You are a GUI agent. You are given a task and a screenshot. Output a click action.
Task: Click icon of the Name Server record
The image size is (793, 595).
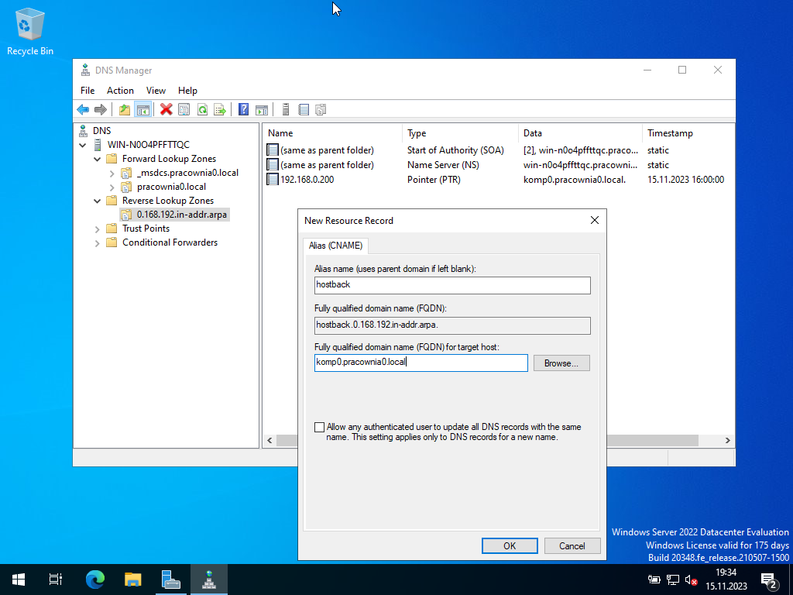point(273,165)
